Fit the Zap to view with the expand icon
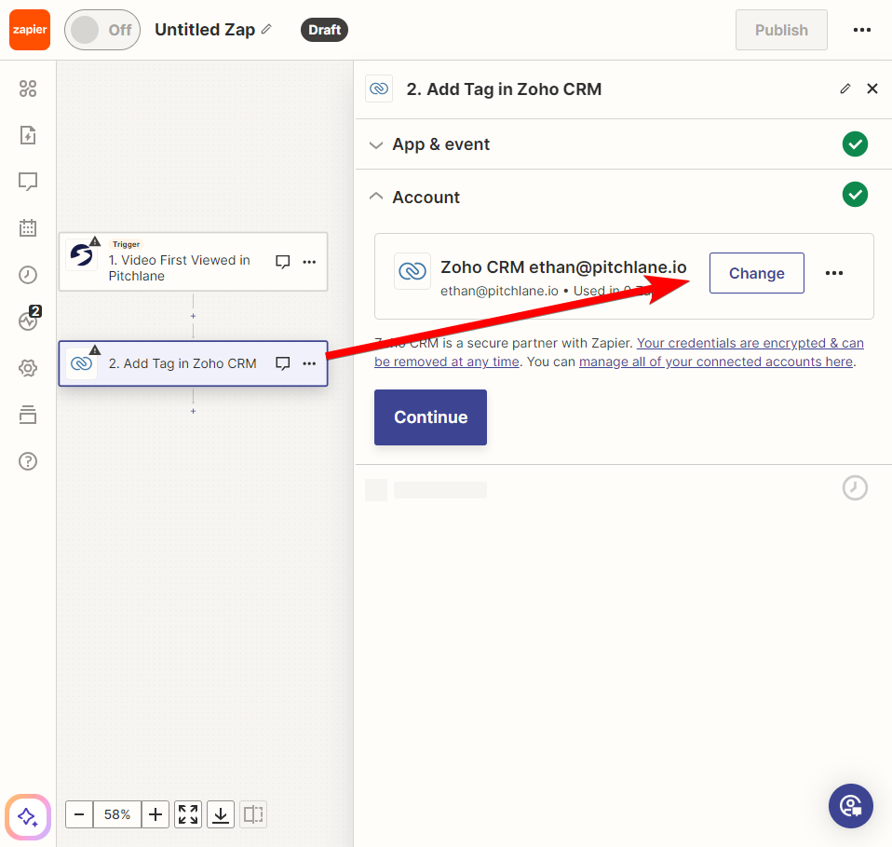This screenshot has width=892, height=847. pos(188,814)
